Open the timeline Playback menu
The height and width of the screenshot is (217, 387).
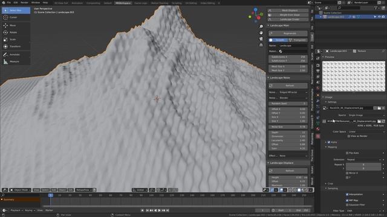[x=16, y=210]
